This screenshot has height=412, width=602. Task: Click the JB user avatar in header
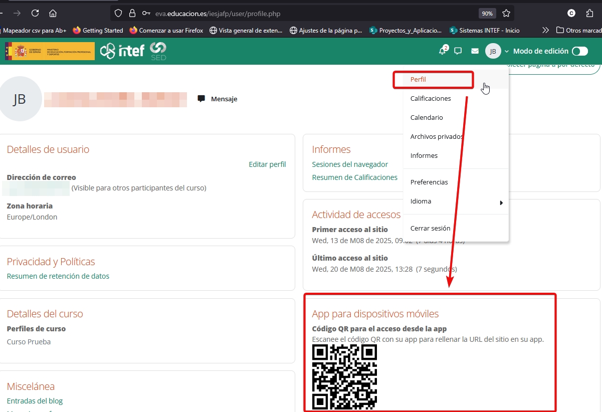(493, 51)
